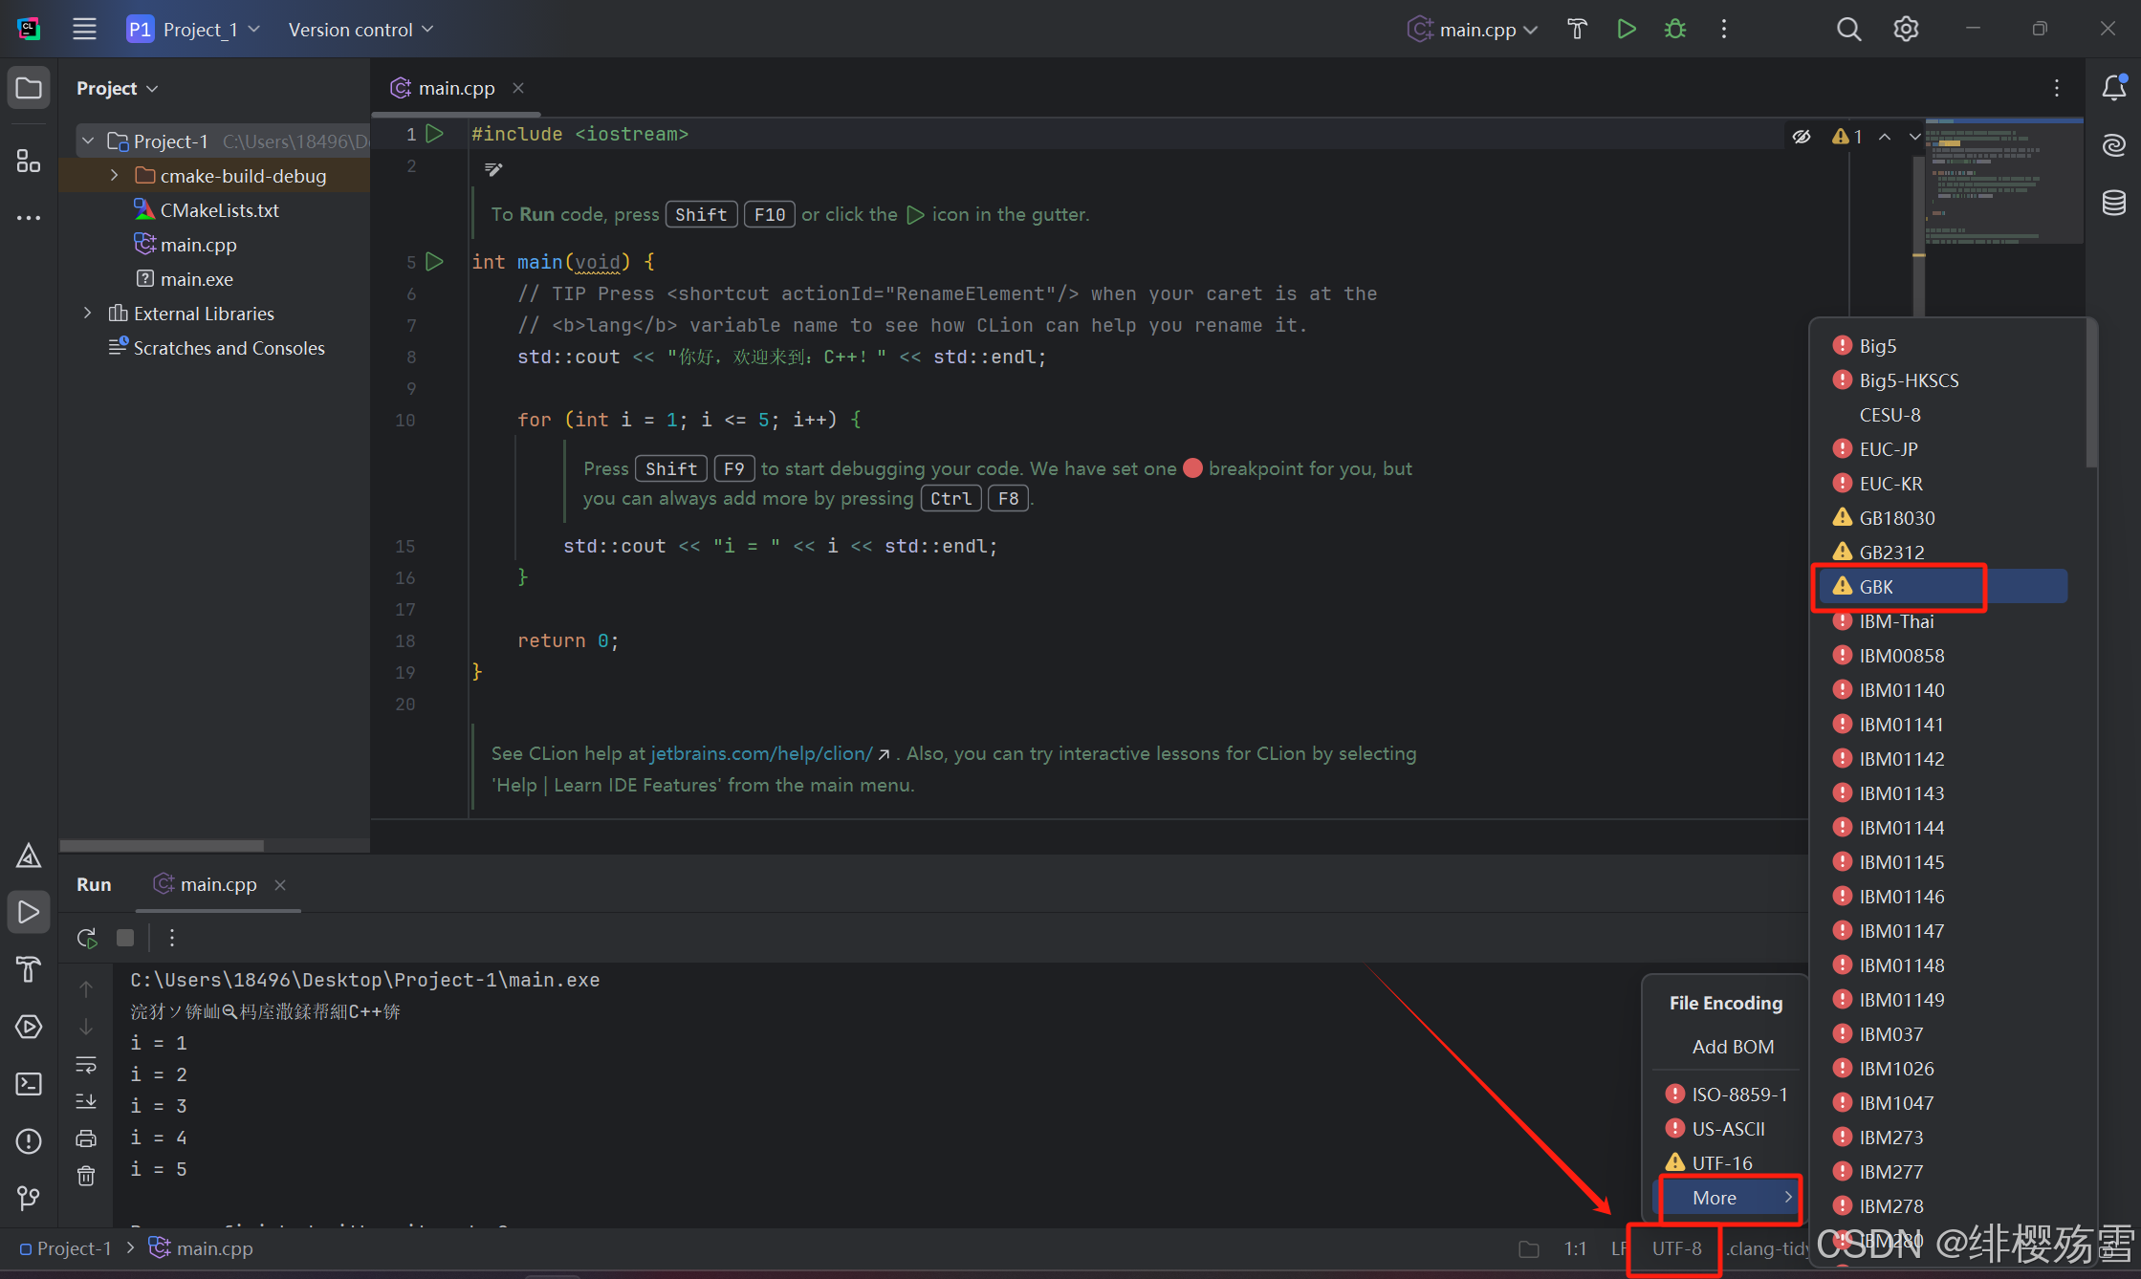Click the Build hammer icon in toolbar

1577,30
